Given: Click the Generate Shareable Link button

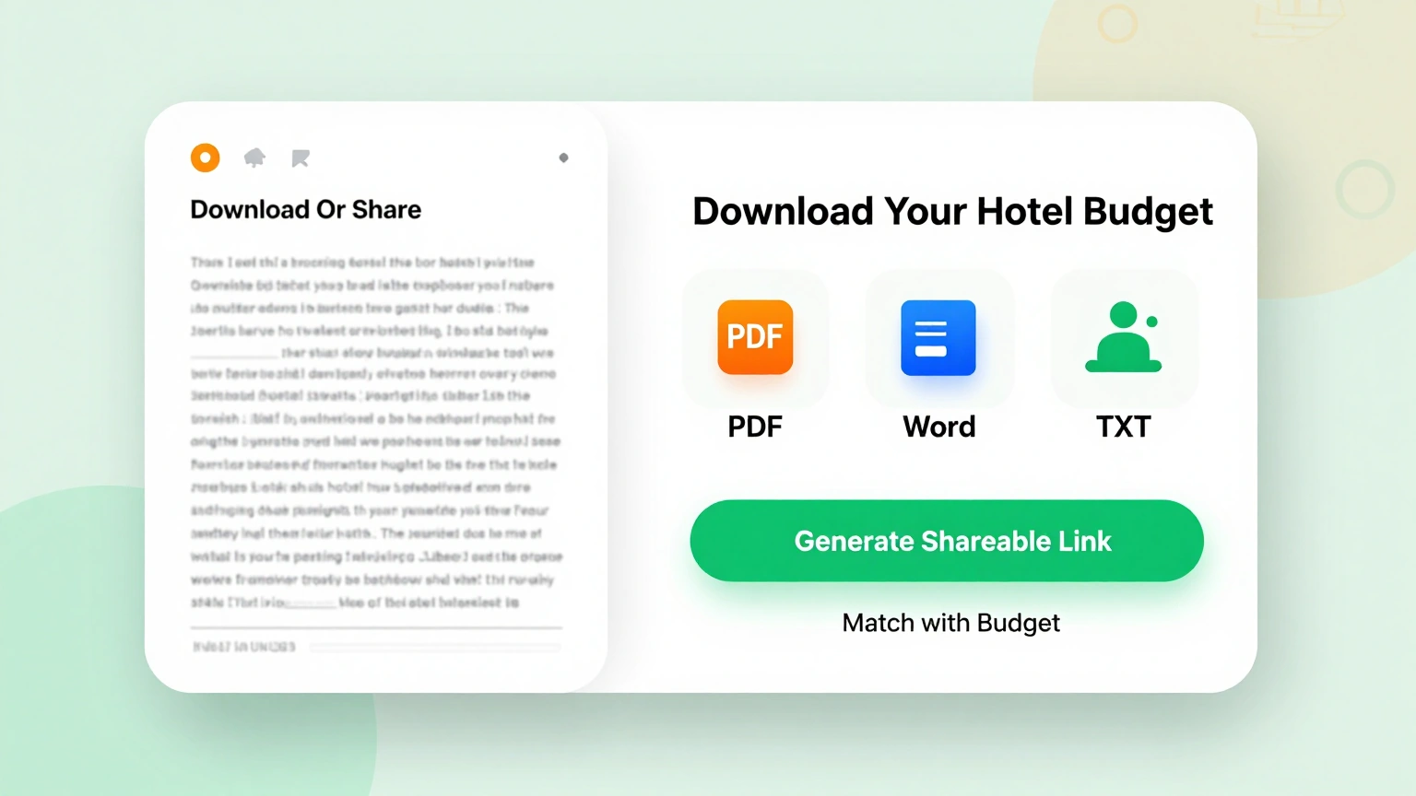Looking at the screenshot, I should [947, 541].
